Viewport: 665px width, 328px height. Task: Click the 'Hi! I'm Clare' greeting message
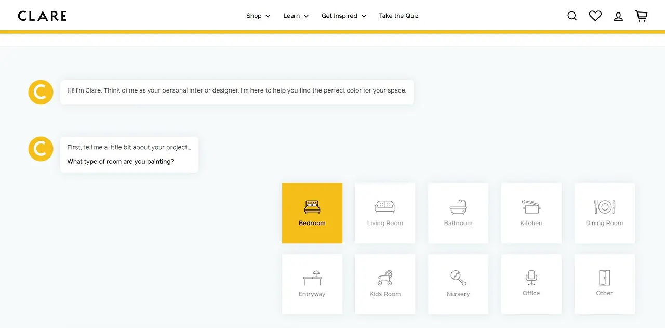[237, 90]
